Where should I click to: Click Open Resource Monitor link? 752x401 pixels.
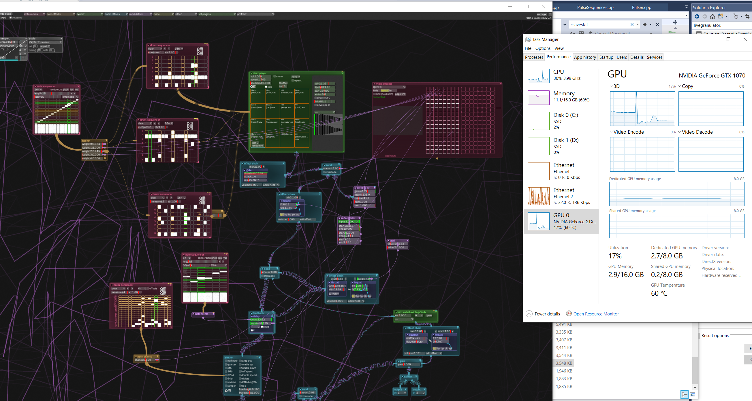[x=595, y=314]
